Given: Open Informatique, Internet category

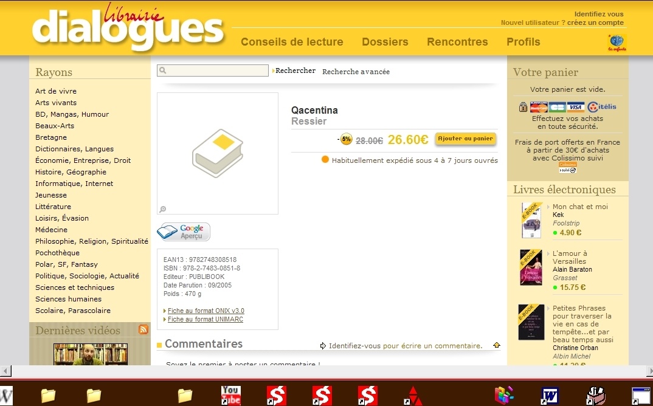Looking at the screenshot, I should tap(74, 184).
